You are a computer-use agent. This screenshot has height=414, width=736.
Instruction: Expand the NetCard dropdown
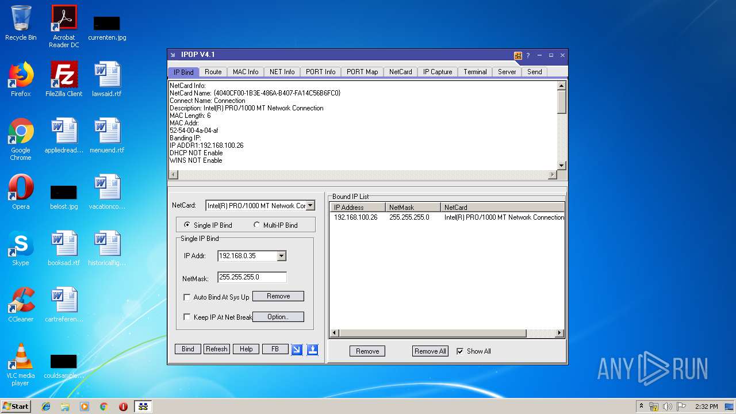[x=310, y=205]
